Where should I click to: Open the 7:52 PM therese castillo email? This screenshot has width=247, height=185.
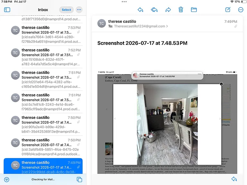[43, 57]
